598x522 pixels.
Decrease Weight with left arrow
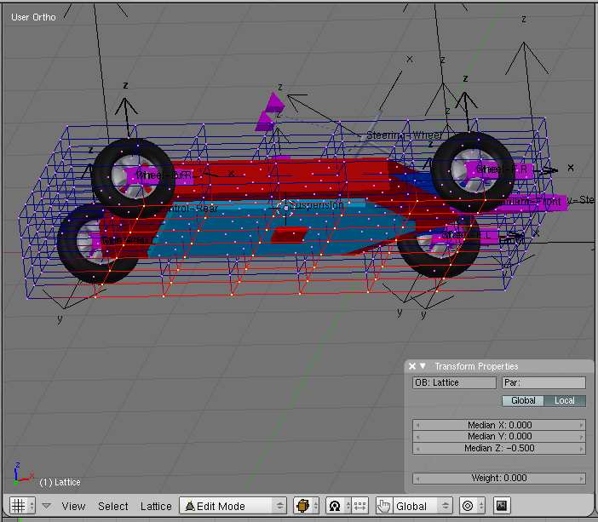point(417,479)
